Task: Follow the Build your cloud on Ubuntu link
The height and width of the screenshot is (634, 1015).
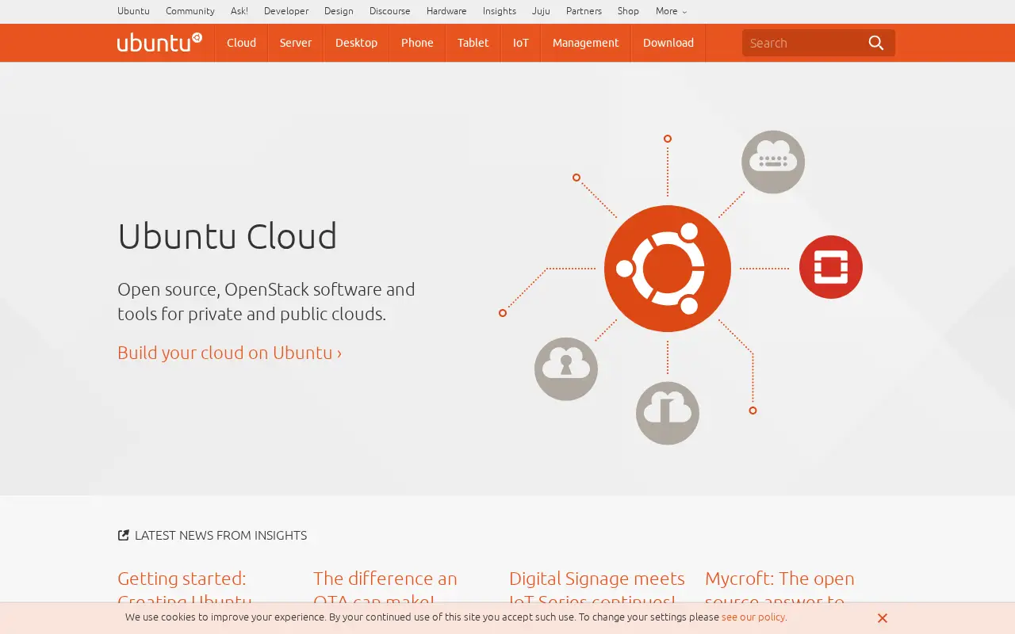Action: 229,353
